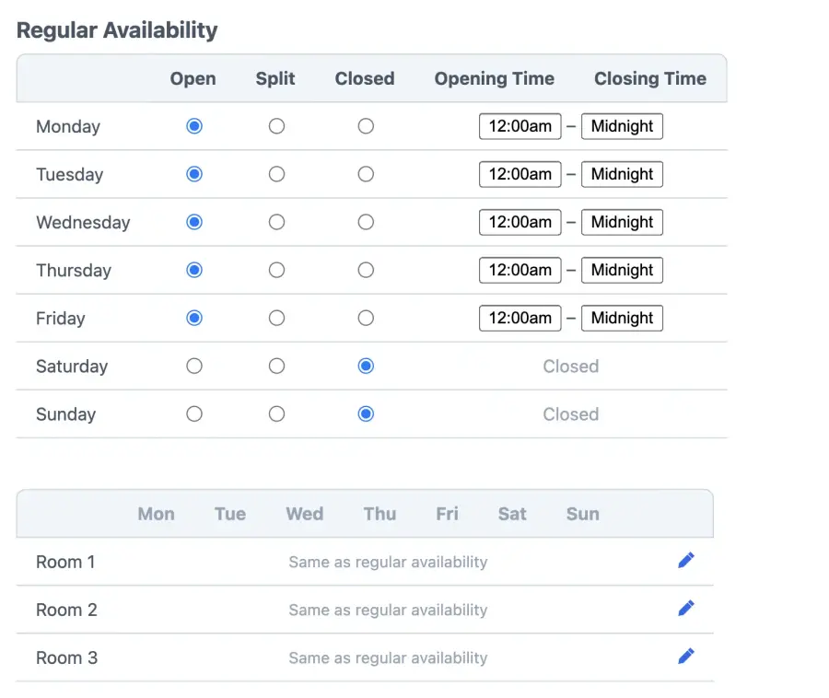
Task: Click the Wednesday row label
Action: (x=83, y=223)
